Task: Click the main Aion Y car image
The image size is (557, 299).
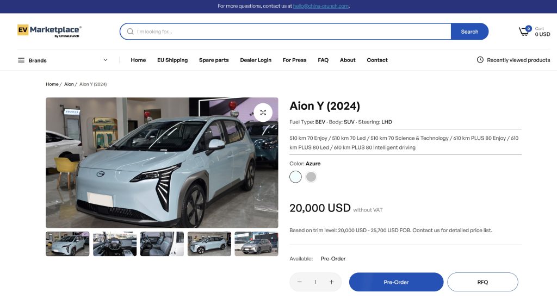Action: tap(162, 163)
